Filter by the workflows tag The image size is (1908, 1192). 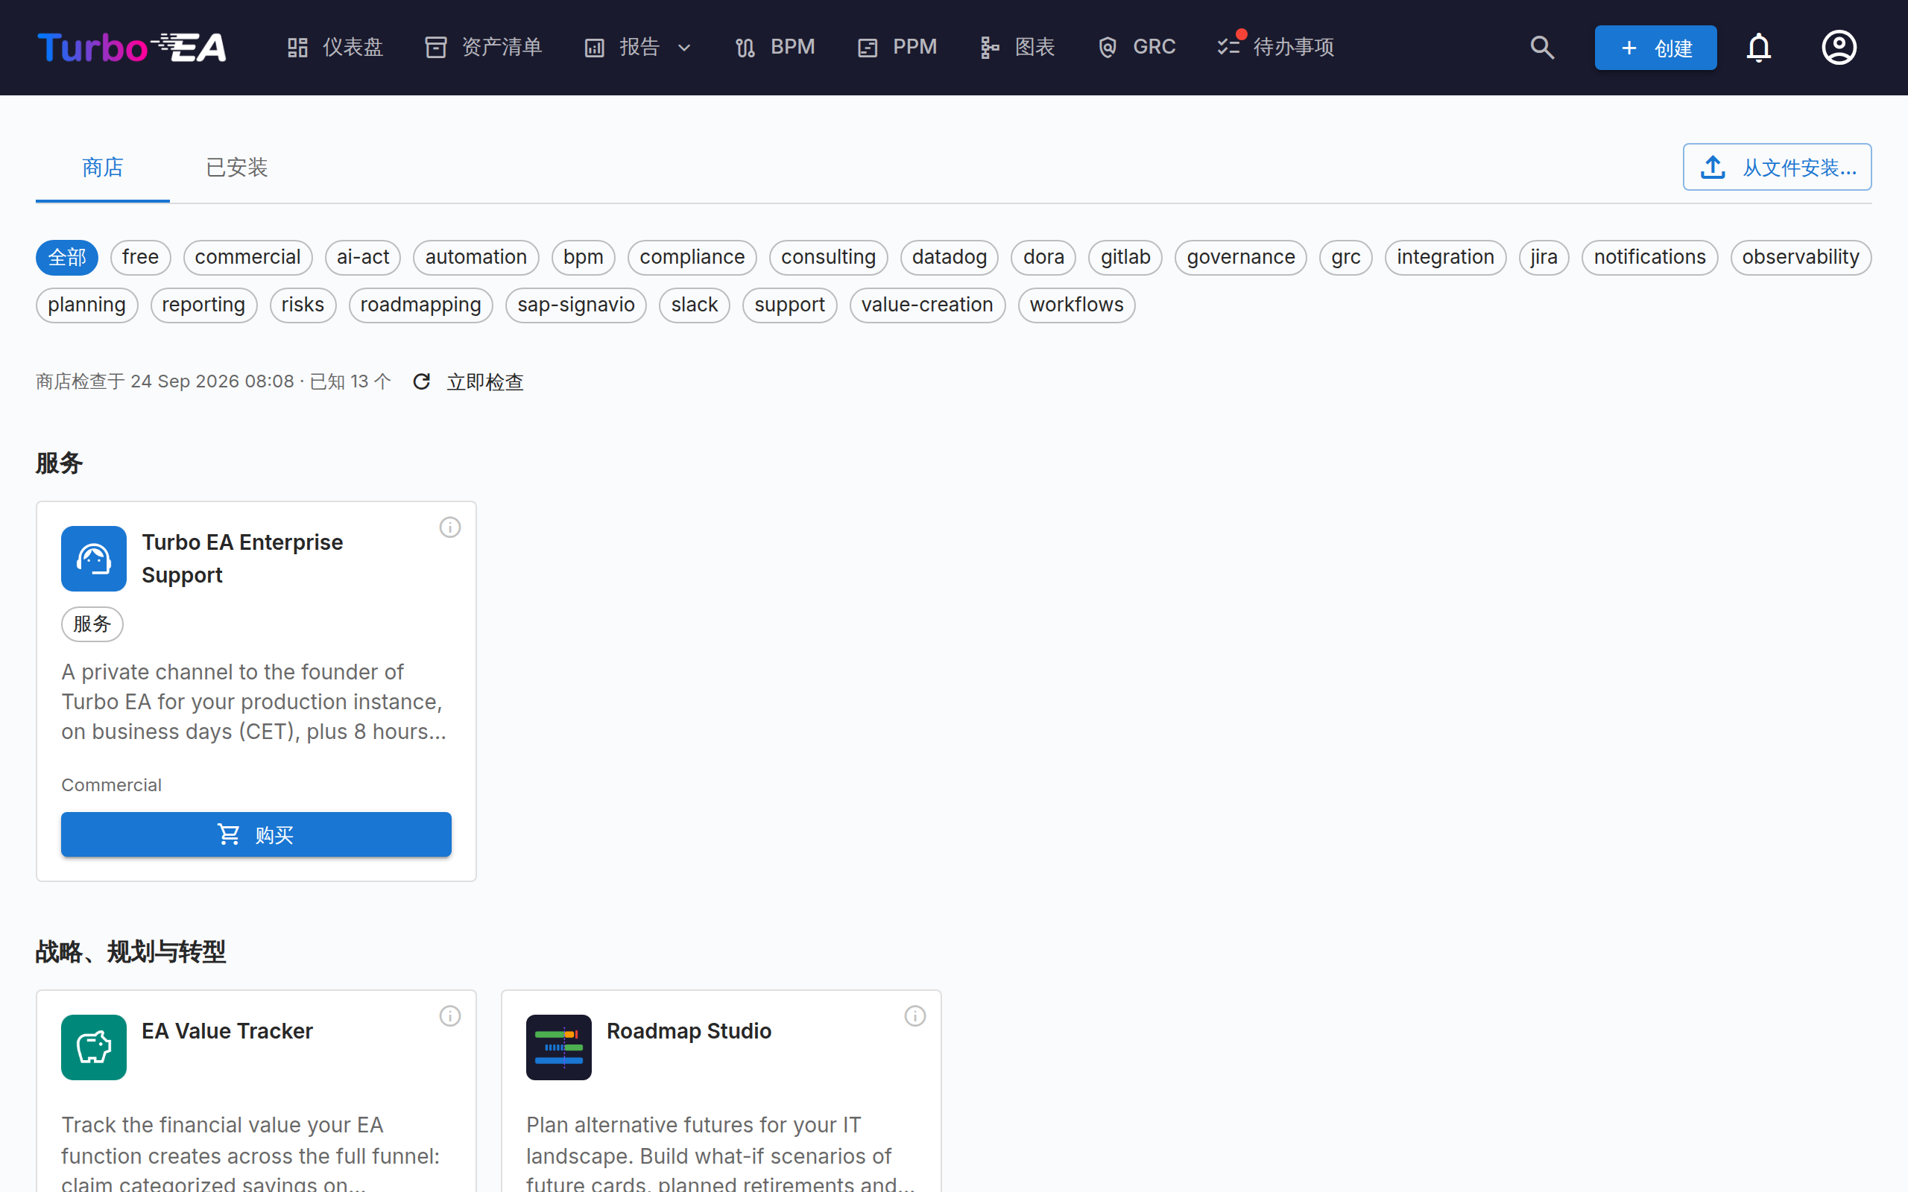tap(1076, 305)
